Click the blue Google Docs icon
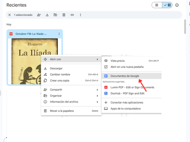The height and width of the screenshot is (142, 190). pyautogui.click(x=106, y=76)
